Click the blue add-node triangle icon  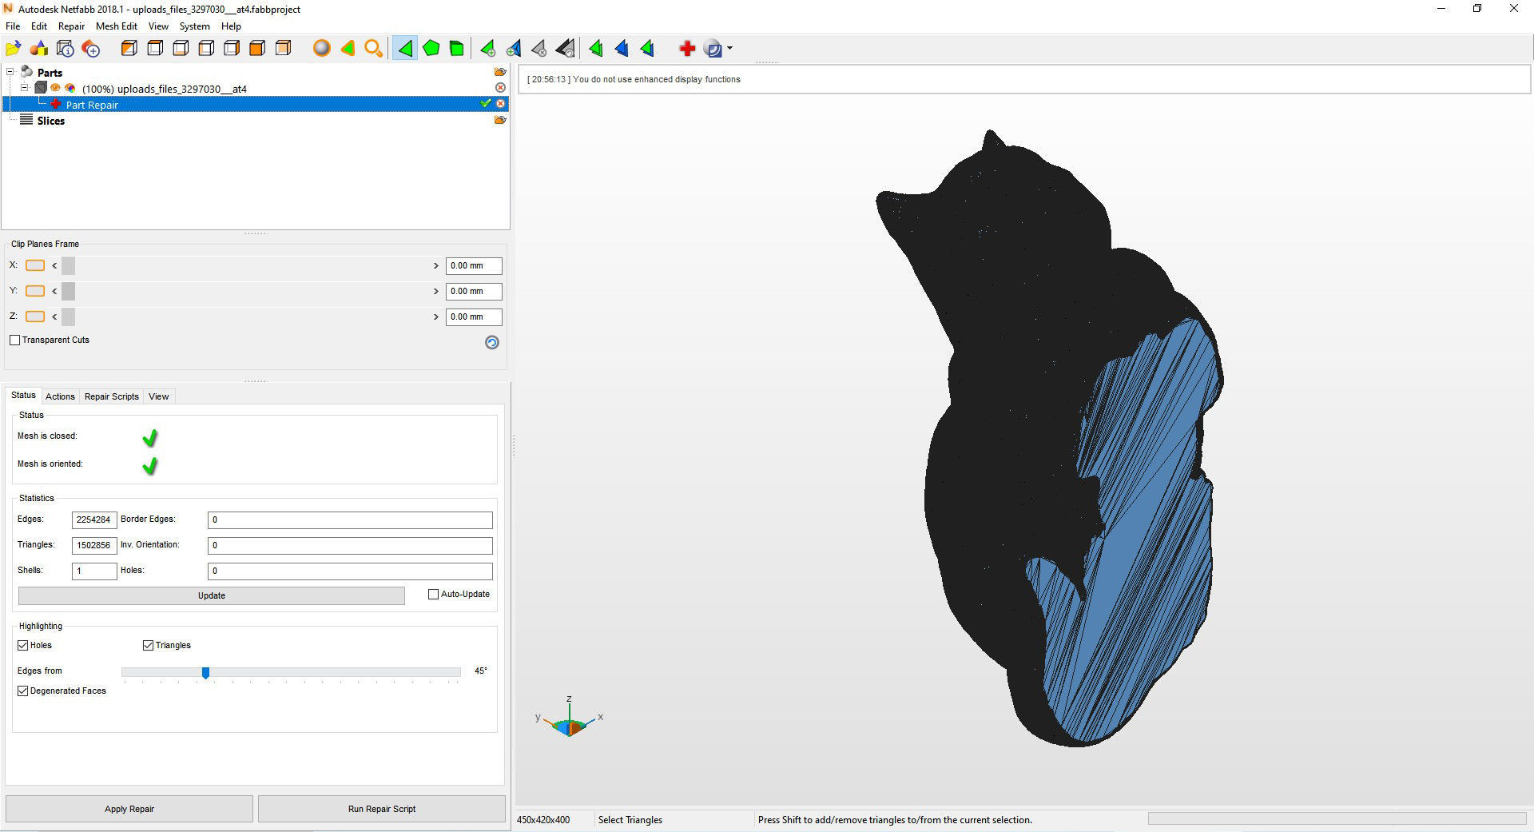point(514,49)
